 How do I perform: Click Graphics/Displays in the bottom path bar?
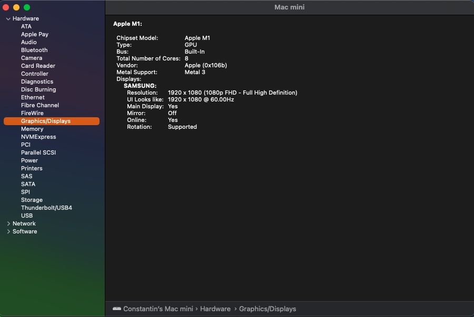click(x=268, y=309)
